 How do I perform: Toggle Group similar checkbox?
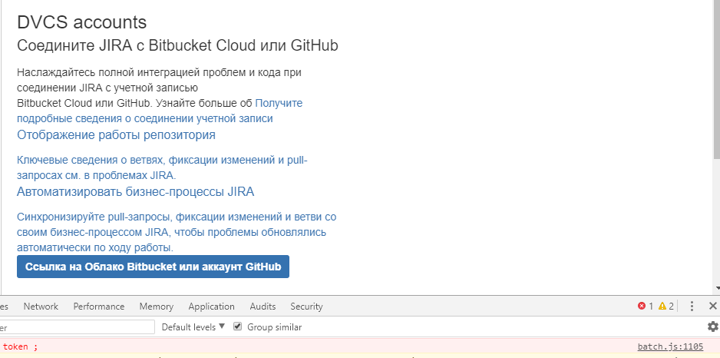(237, 327)
